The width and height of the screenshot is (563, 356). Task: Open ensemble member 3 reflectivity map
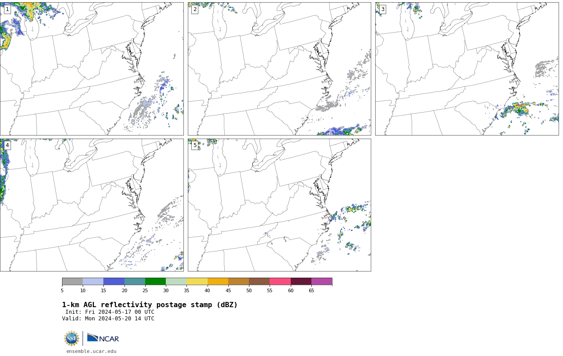pos(467,69)
